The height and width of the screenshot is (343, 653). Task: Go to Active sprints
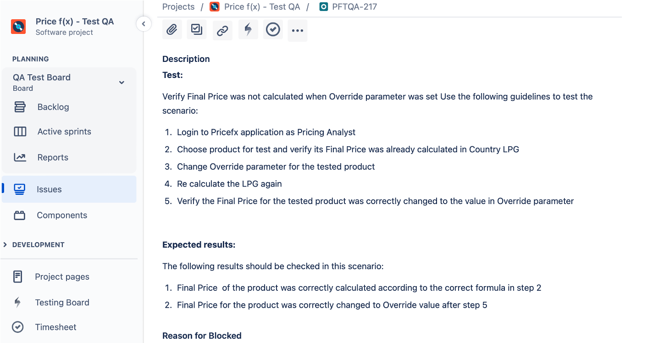tap(64, 132)
